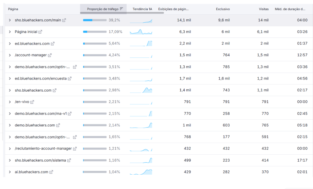Open external link icon for sho.bluehackers.com/sistema
Image resolution: width=313 pixels, height=189 pixels.
[x=69, y=160]
